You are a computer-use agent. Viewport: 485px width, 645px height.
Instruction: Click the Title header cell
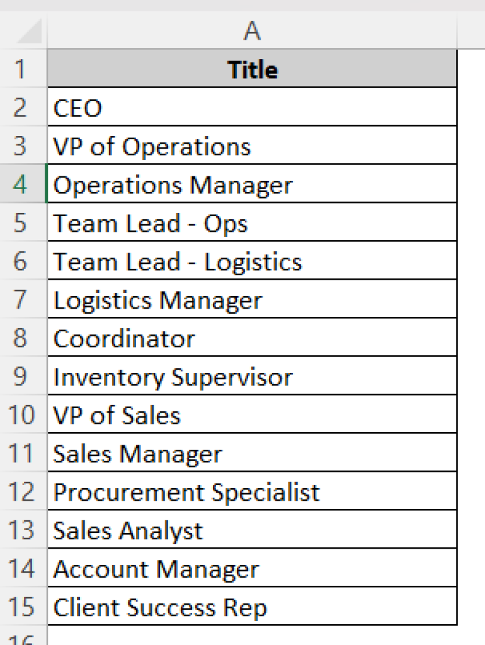[x=252, y=69]
